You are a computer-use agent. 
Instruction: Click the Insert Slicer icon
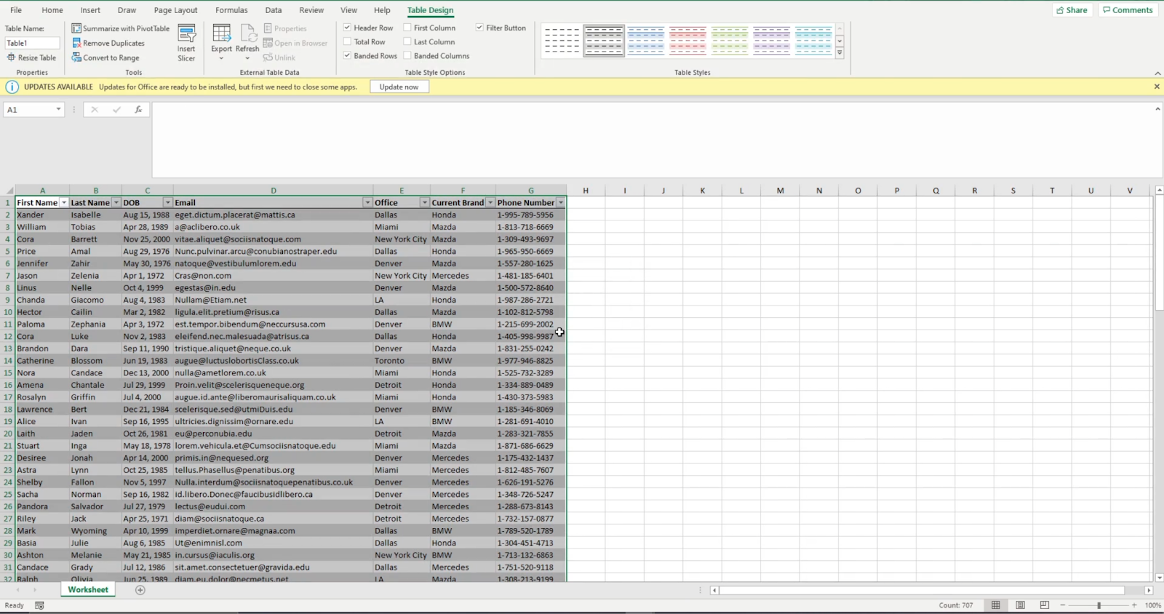186,35
